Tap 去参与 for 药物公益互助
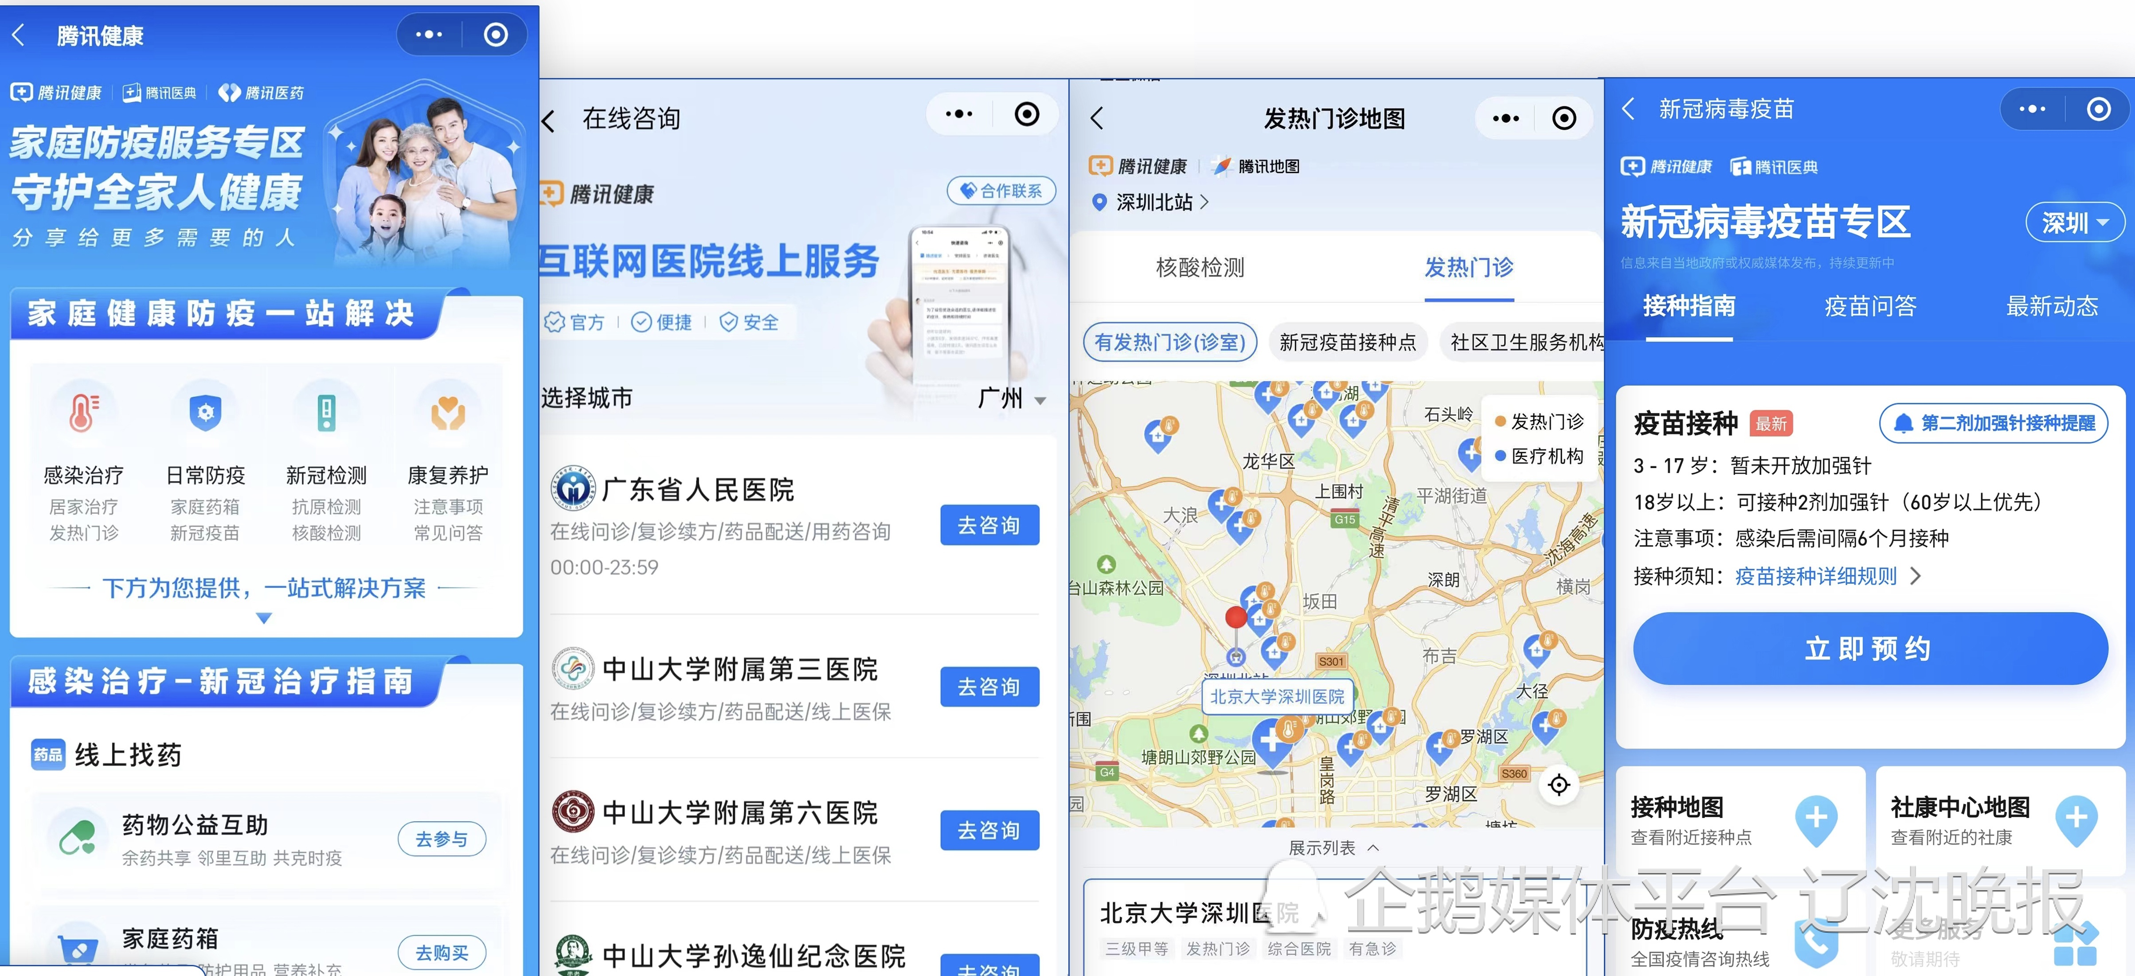 441,839
